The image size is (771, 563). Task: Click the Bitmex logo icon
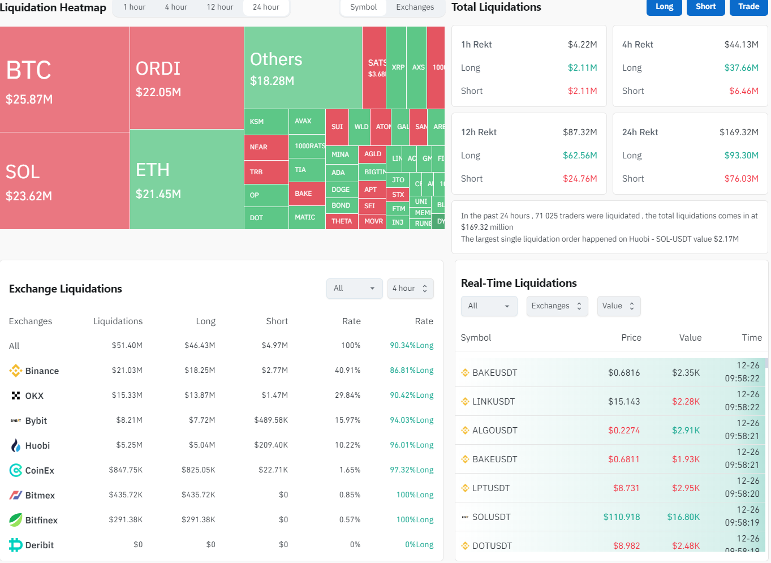(15, 495)
